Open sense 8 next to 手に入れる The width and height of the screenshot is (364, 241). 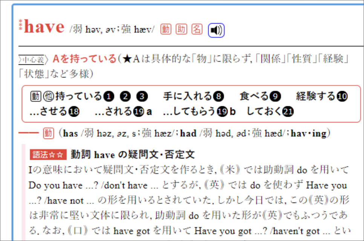coord(219,96)
